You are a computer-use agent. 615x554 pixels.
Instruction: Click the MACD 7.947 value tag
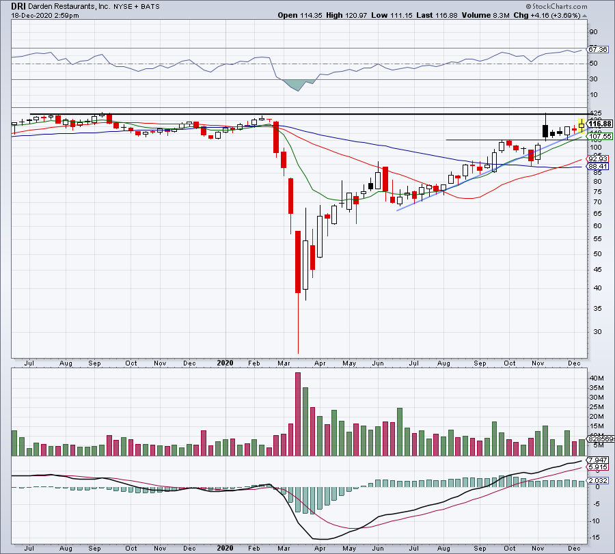[598, 460]
